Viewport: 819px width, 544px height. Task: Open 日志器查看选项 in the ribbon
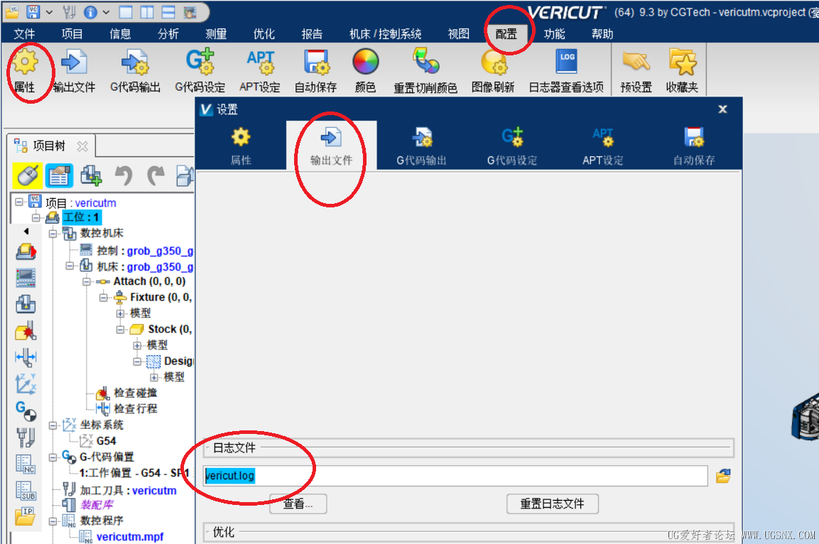pos(566,71)
